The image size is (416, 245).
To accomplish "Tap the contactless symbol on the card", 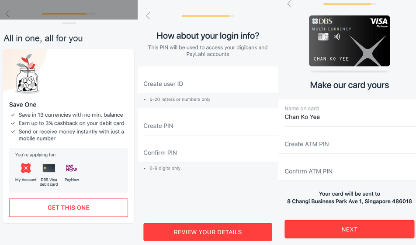I will click(337, 37).
